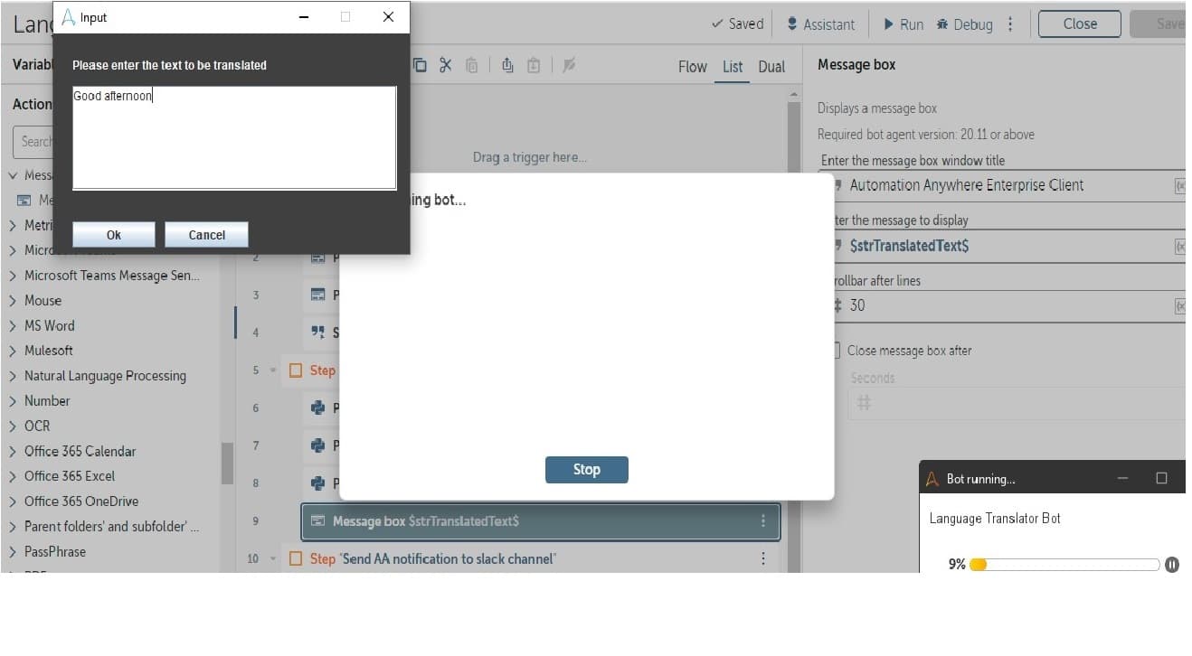
Task: Click the Stop button to halt the bot
Action: click(586, 470)
